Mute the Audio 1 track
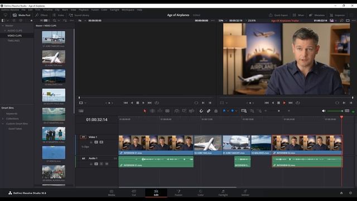This screenshot has height=201, width=357. pos(107,164)
